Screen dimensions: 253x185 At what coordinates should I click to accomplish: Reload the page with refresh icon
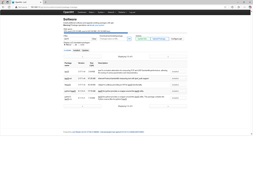click(9, 7)
